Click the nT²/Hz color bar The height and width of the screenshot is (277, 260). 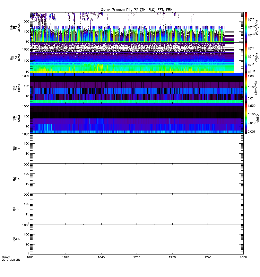tap(246, 57)
